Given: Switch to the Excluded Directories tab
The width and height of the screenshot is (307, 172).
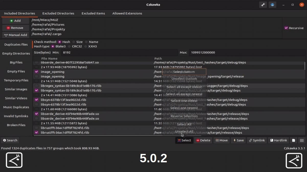Looking at the screenshot, I should tap(58, 13).
